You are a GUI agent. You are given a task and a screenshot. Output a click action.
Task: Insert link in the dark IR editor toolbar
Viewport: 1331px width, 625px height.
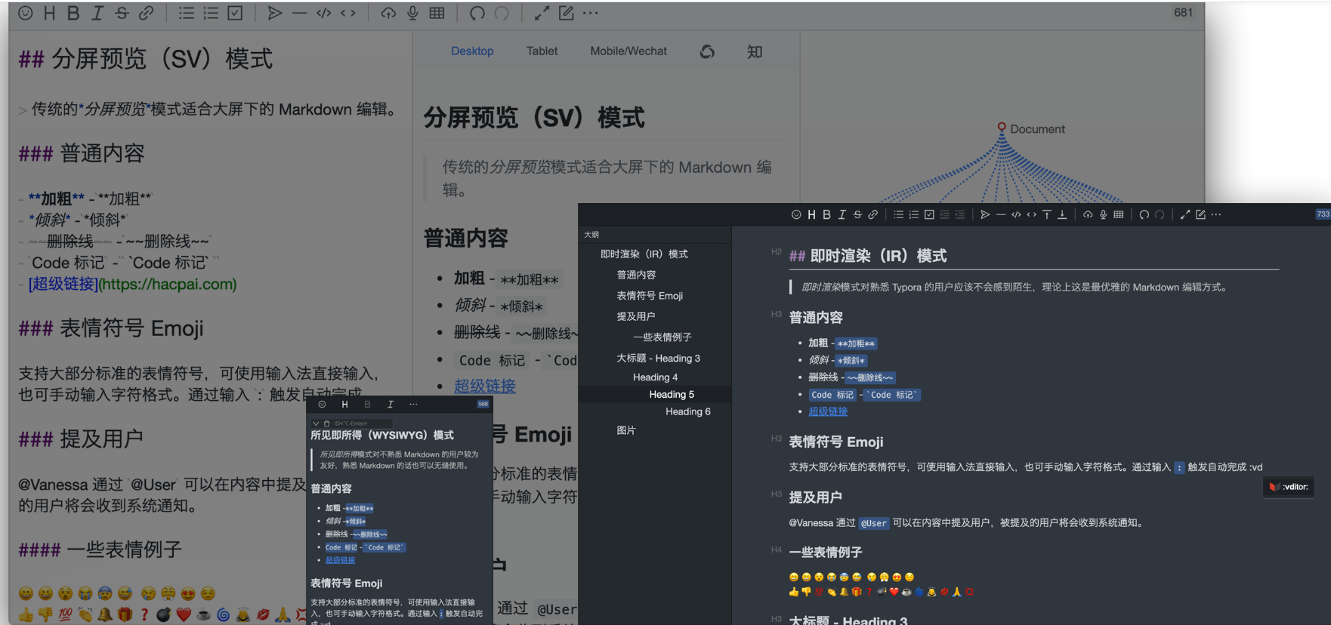click(873, 215)
